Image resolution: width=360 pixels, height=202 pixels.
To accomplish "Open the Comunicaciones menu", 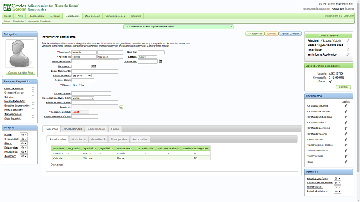I will [x=115, y=16].
